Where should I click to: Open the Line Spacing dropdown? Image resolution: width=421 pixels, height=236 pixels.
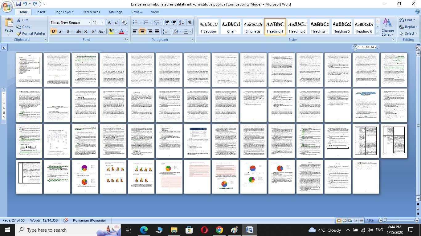pos(166,31)
